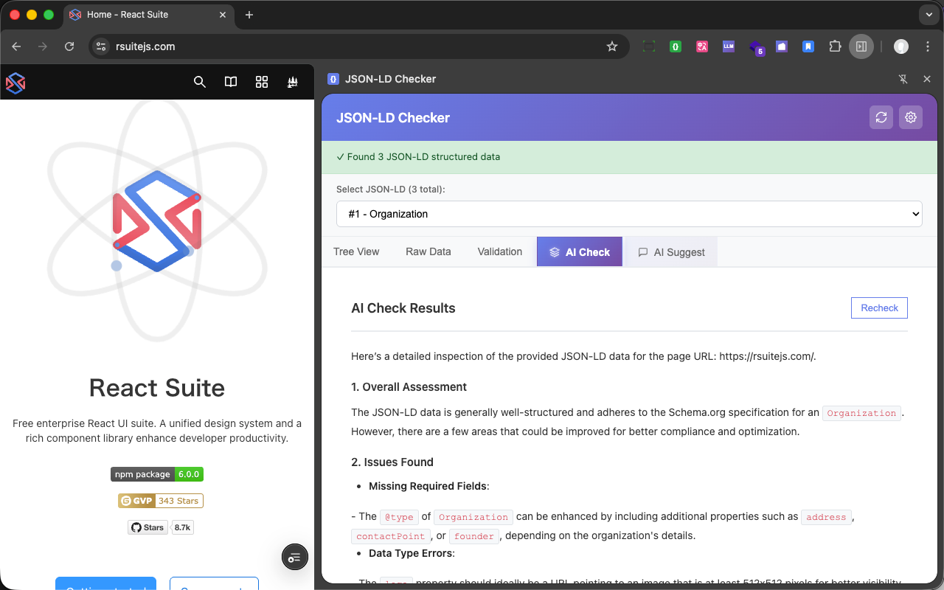Open the components grid icon in header
This screenshot has width=944, height=590.
[262, 82]
